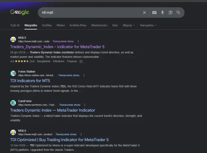Click the EarnForex site name
The height and width of the screenshot is (153, 207).
(25, 101)
